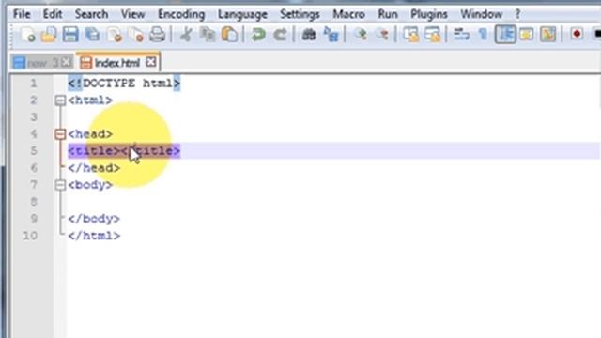Viewport: 601px width, 338px height.
Task: Collapse the body fold marker on line 7
Action: click(60, 185)
